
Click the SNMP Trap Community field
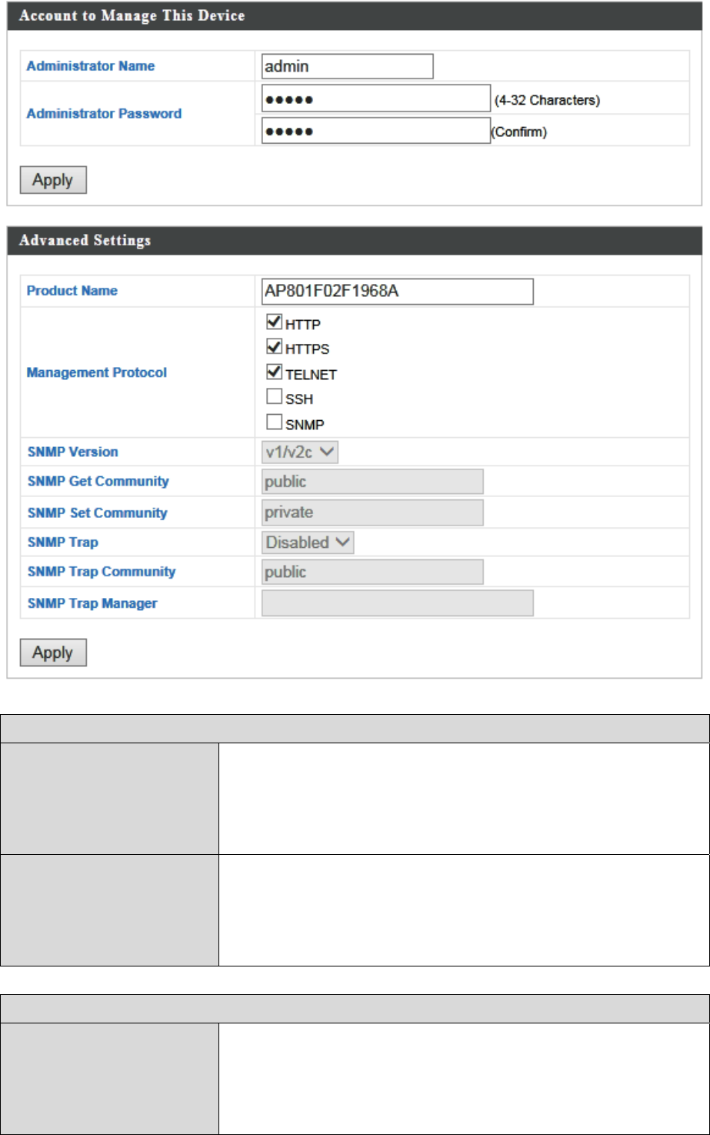coord(372,572)
